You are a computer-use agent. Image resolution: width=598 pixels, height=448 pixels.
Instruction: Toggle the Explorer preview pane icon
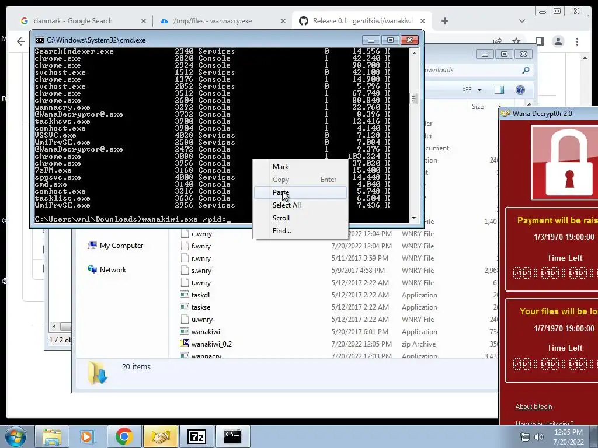pyautogui.click(x=499, y=89)
